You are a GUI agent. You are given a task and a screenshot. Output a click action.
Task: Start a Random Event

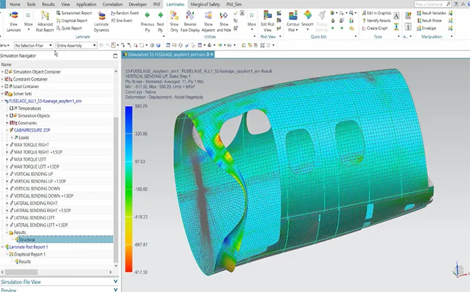point(125,13)
